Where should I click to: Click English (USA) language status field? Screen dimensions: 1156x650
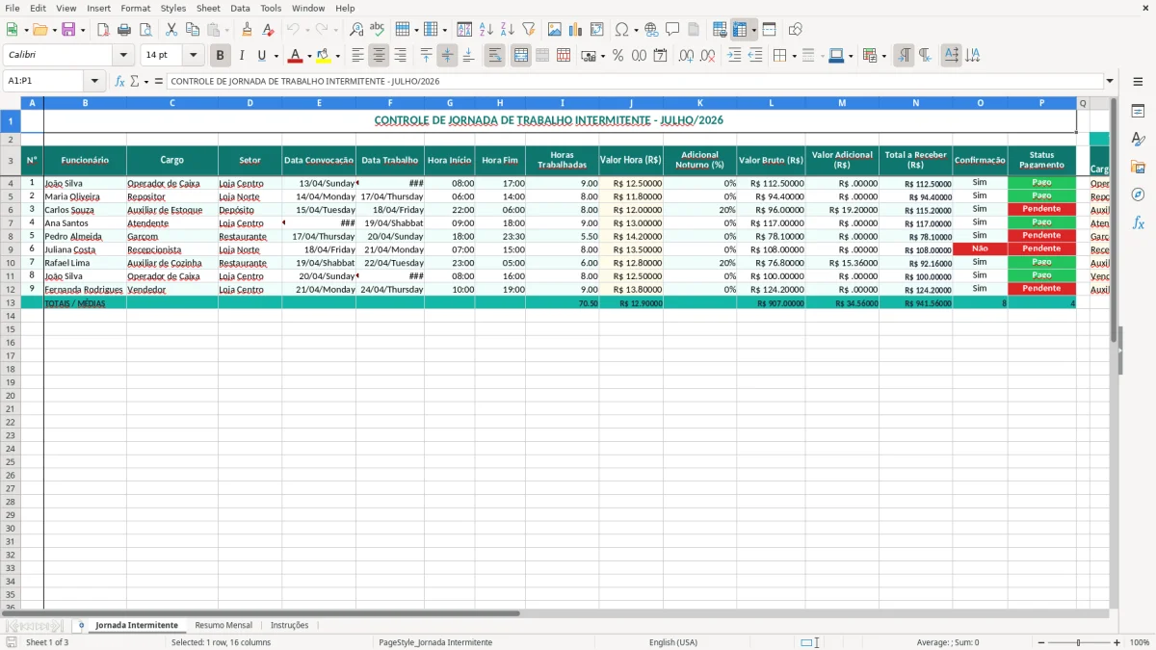point(673,642)
